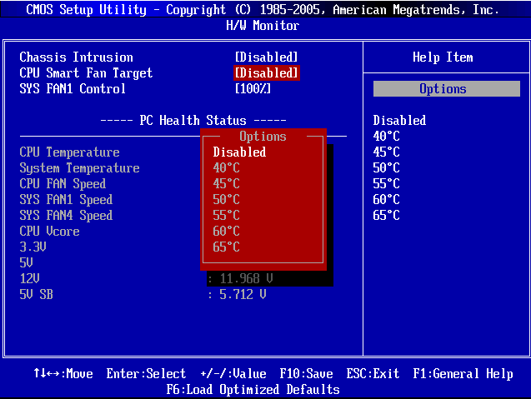The width and height of the screenshot is (531, 399).
Task: Choose 60°C in the red Options popup
Action: [226, 231]
